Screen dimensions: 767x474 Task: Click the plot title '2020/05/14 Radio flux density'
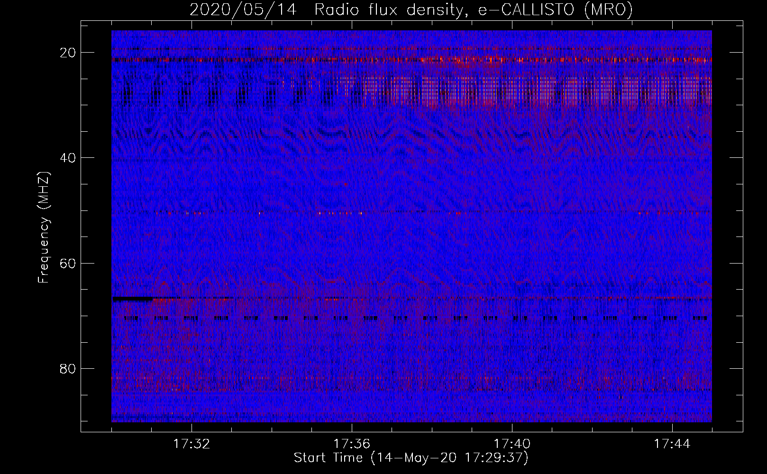tap(326, 10)
